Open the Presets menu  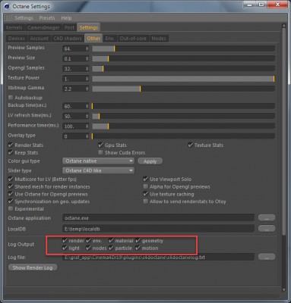(47, 18)
